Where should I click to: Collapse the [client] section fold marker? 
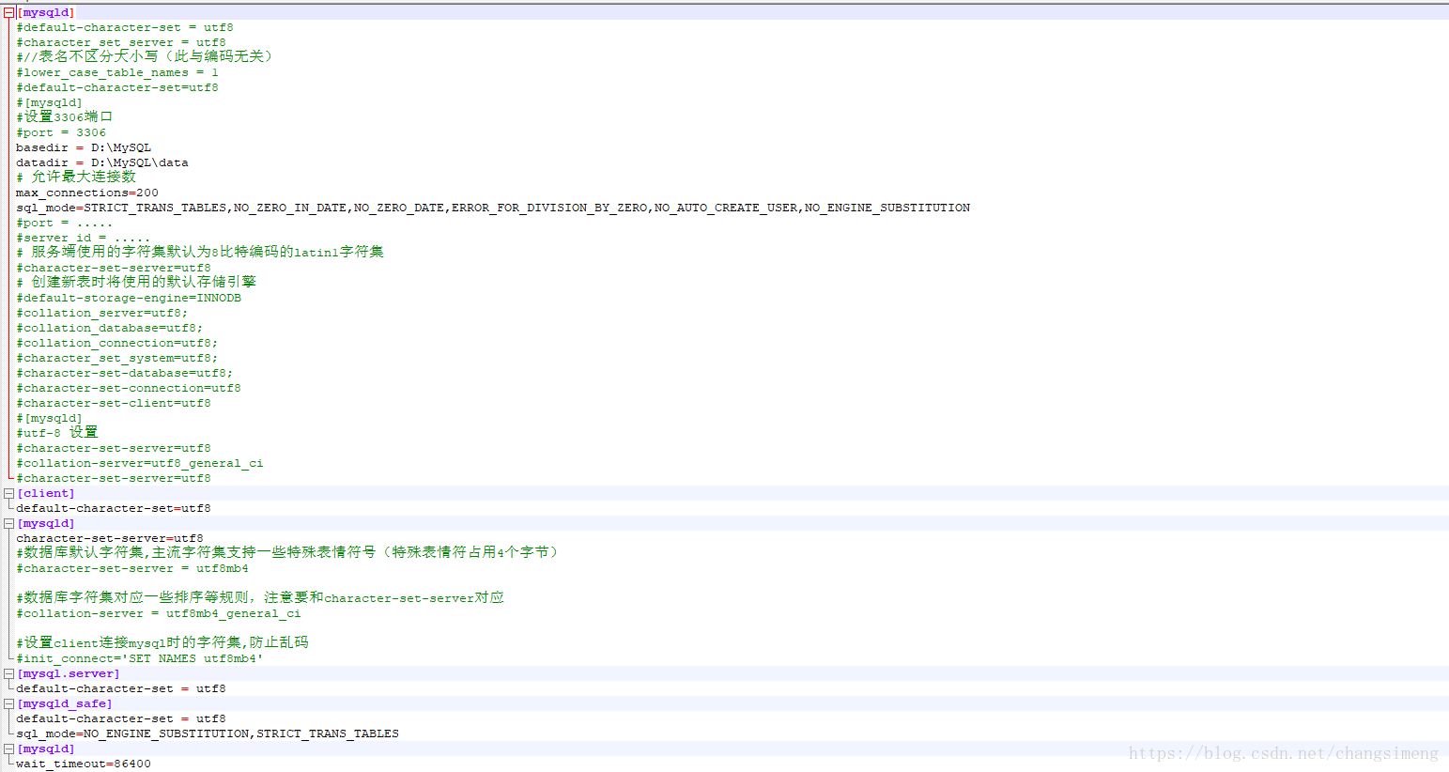[8, 493]
